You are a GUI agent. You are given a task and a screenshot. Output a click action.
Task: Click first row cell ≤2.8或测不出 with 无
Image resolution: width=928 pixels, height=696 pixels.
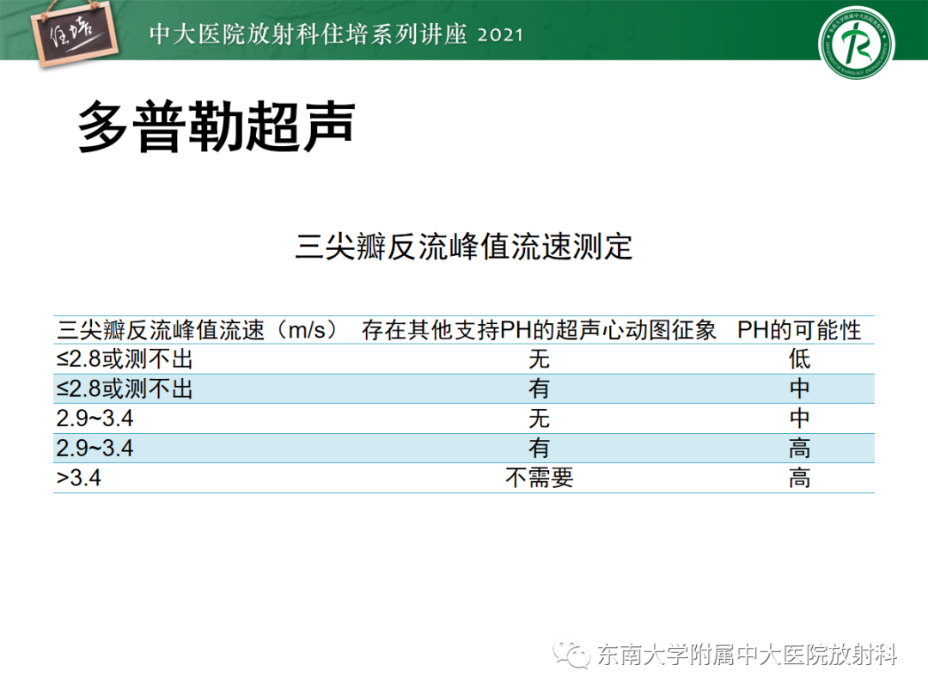click(125, 359)
